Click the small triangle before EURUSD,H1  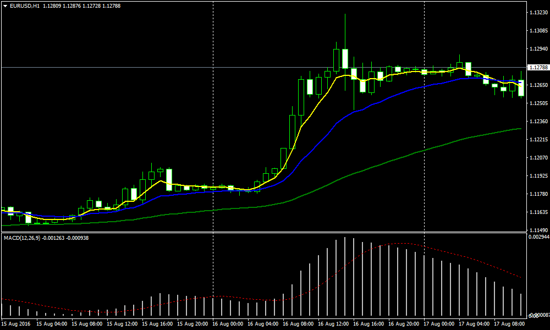pos(5,5)
